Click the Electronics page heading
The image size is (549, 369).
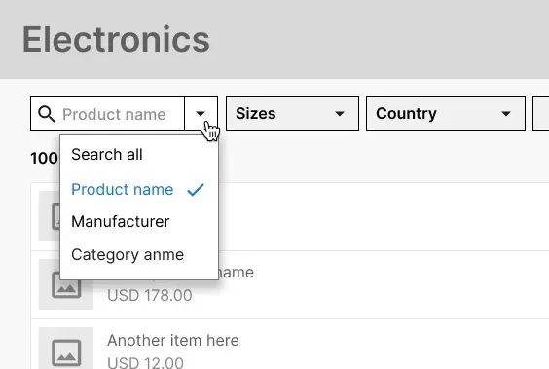pyautogui.click(x=116, y=40)
